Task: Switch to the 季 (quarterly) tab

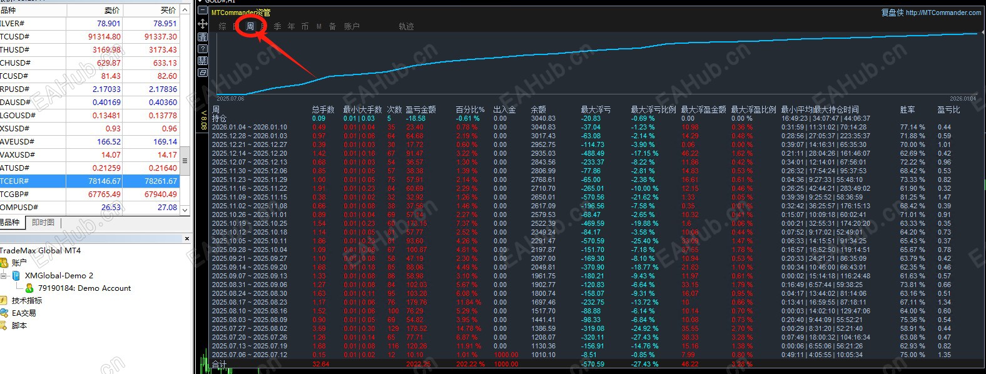Action: click(278, 26)
